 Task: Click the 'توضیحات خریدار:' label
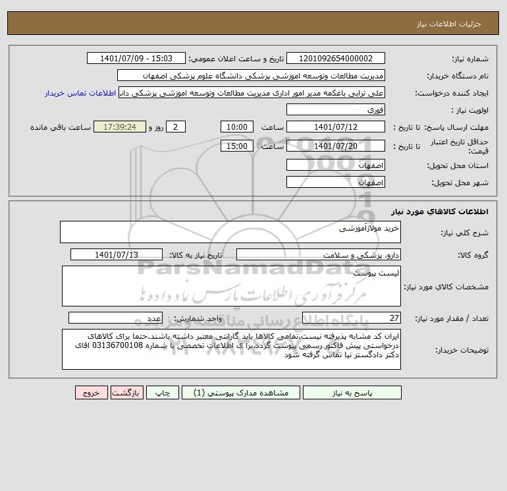pyautogui.click(x=462, y=350)
